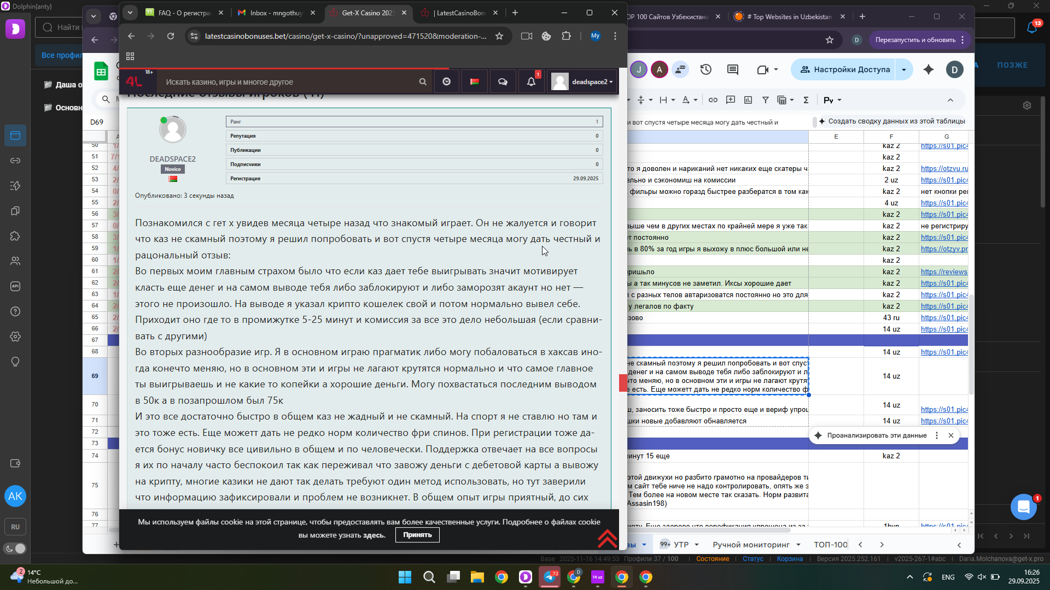Open the functions sigma icon in Sheets
Screen dimensions: 1050x590
tap(806, 100)
